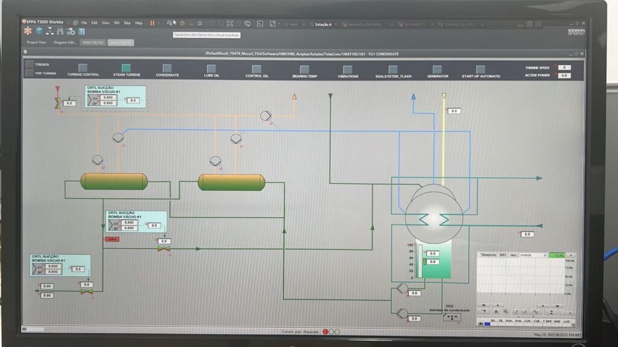Toggle the TRENDS checkbox
This screenshot has width=618, height=347.
tap(30, 64)
